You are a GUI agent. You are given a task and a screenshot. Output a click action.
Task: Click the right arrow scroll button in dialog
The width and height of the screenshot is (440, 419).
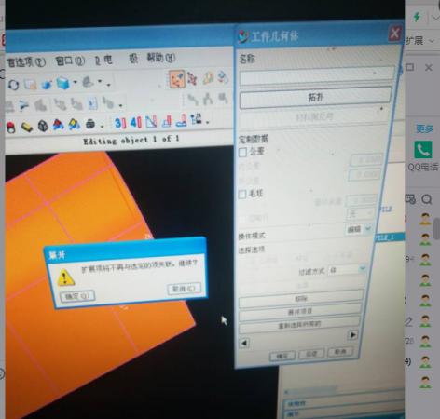pos(352,335)
